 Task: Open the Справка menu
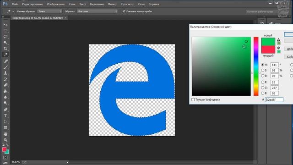point(154,4)
